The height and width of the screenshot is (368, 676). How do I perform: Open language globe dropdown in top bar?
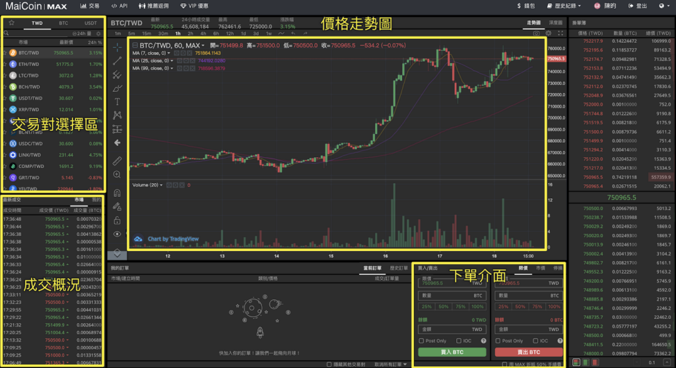(664, 6)
